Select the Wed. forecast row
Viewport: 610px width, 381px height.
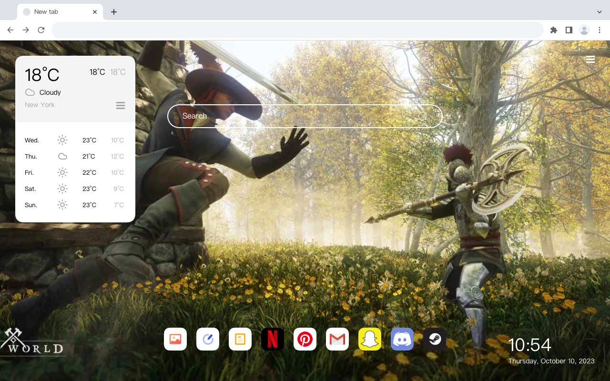75,140
